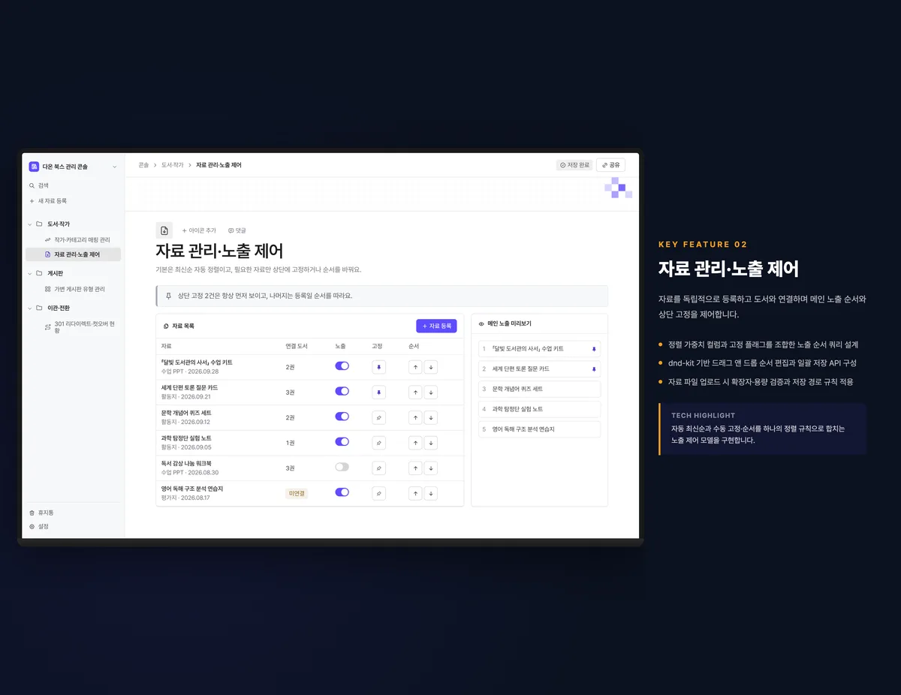This screenshot has width=901, height=695.
Task: Open 301 리다이렉트·컷오버 현황 page
Action: [73, 327]
